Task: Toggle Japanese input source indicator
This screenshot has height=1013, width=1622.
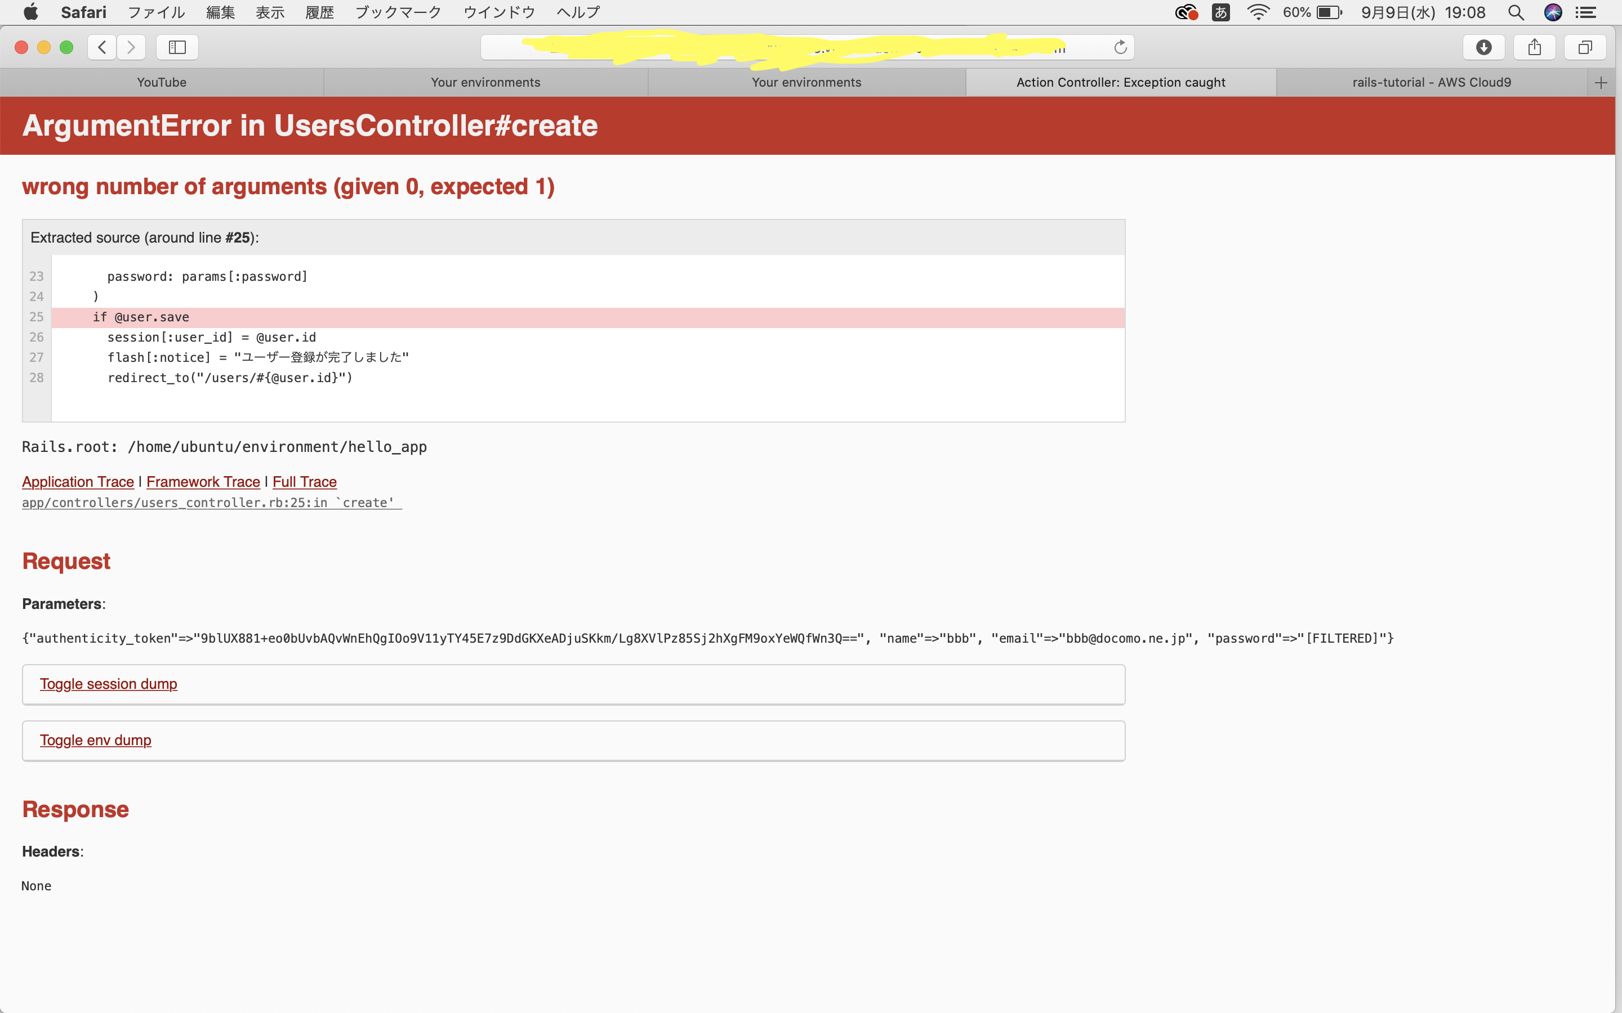Action: tap(1220, 12)
